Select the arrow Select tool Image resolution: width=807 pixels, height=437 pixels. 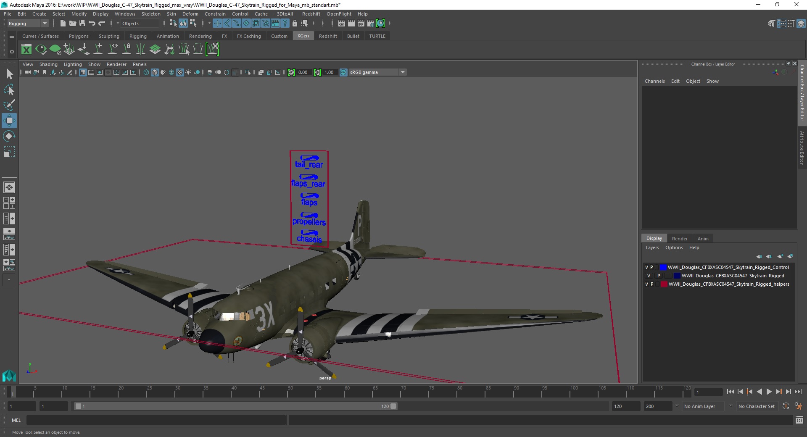(x=9, y=74)
